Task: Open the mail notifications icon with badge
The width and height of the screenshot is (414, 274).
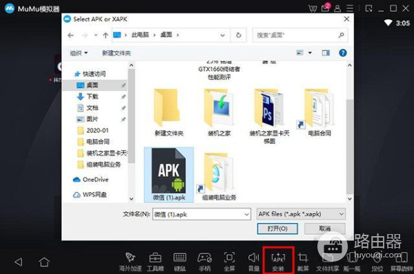Action: coord(326,8)
